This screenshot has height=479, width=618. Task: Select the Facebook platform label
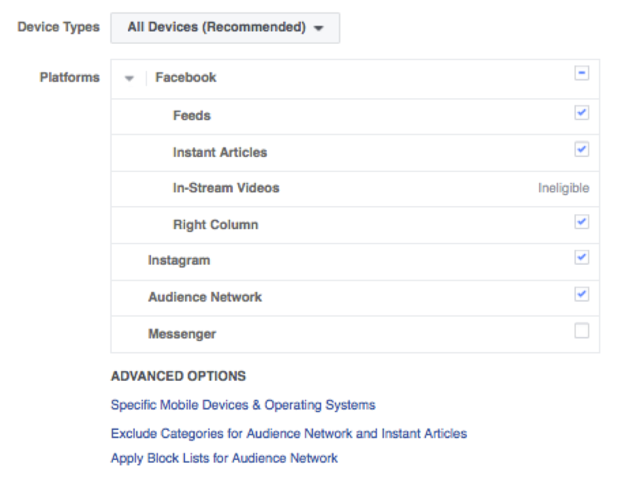[186, 77]
